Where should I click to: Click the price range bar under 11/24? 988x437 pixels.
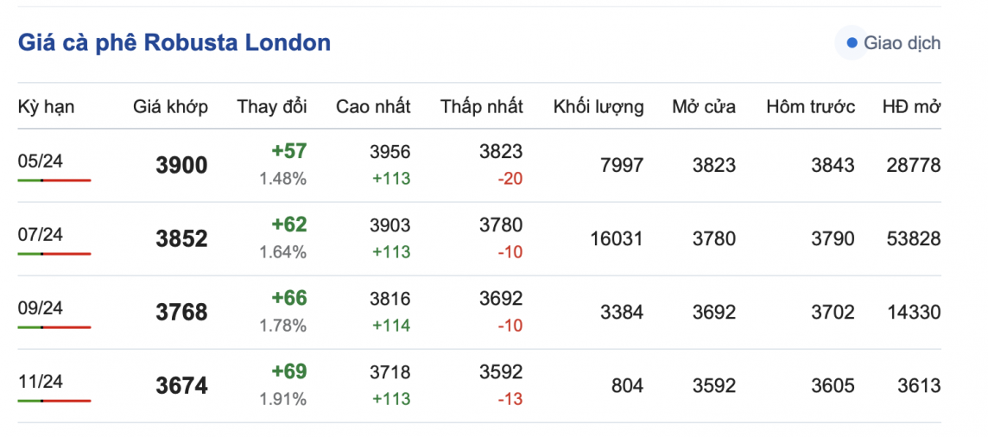[54, 401]
